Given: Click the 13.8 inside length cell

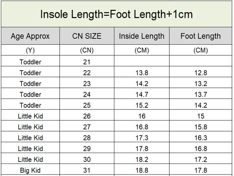Looking at the screenshot, I should [142, 73].
